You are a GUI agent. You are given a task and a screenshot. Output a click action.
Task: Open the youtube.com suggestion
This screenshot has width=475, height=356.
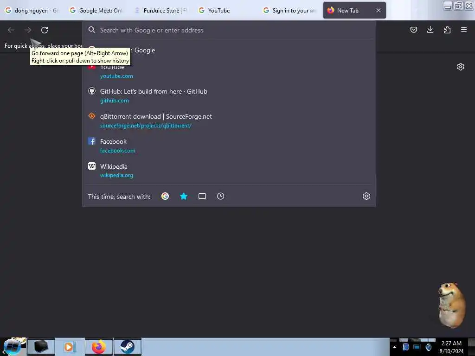pos(229,71)
